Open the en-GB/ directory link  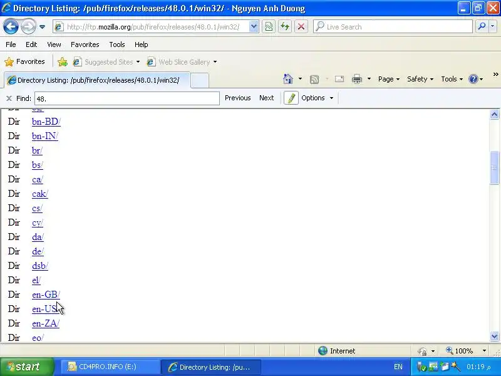tap(46, 295)
